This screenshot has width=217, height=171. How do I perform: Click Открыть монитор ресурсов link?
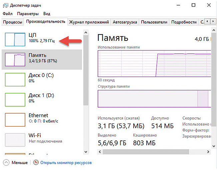click(x=66, y=163)
